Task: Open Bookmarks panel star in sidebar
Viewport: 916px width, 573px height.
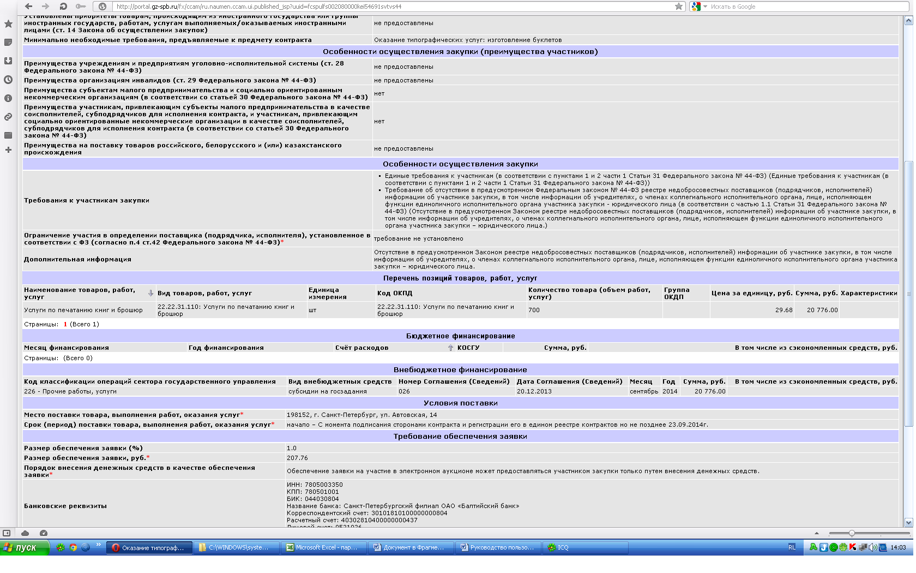Action: (8, 24)
